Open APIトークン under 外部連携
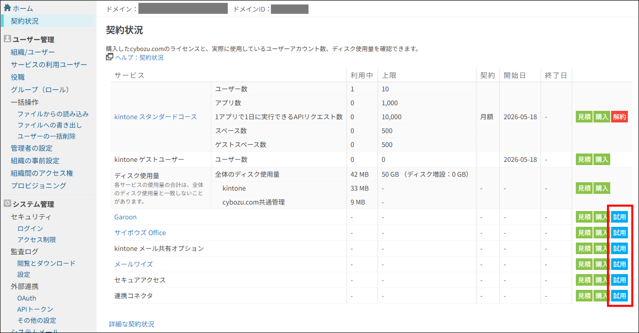Image resolution: width=639 pixels, height=333 pixels. pyautogui.click(x=35, y=309)
